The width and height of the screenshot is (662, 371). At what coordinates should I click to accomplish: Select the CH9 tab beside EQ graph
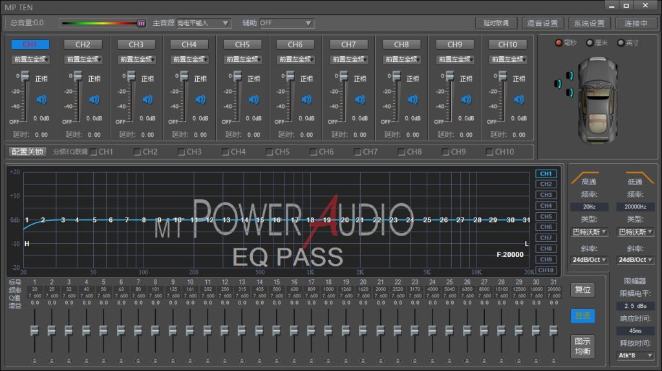[546, 259]
